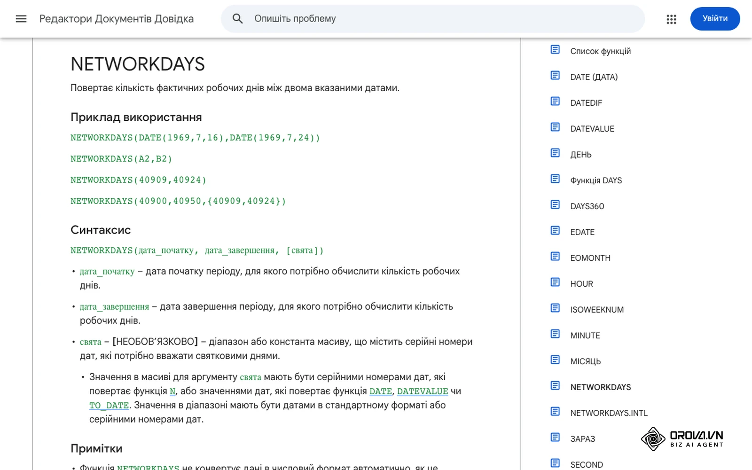Select DATEDIF in the sidebar list

point(586,103)
